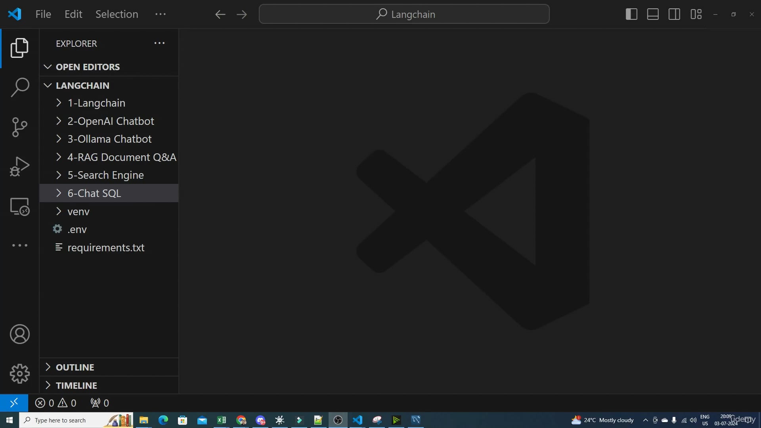Open the Selection menu
Viewport: 761px width, 428px height.
(x=117, y=14)
